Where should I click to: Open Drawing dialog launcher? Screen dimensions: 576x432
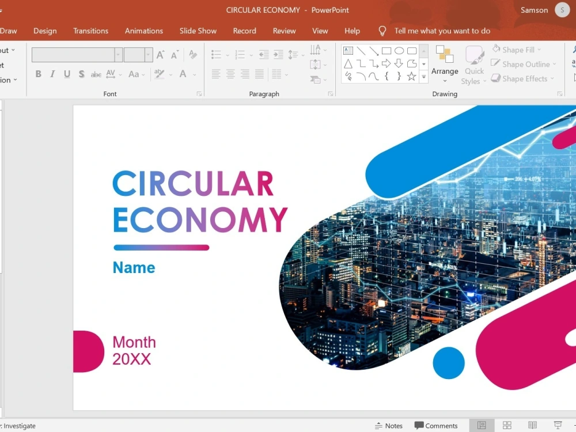pyautogui.click(x=560, y=94)
